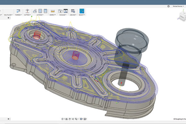Expand the Actions dropdown menu
The width and height of the screenshot is (186, 124).
pos(40,15)
